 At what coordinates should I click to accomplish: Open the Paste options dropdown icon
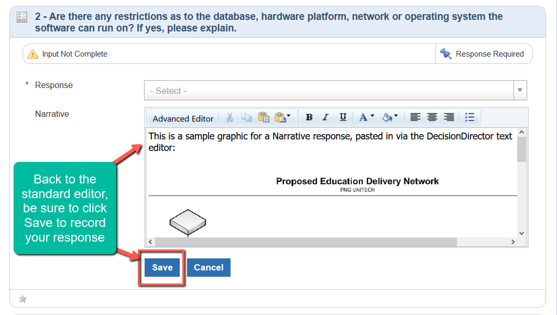(x=282, y=117)
